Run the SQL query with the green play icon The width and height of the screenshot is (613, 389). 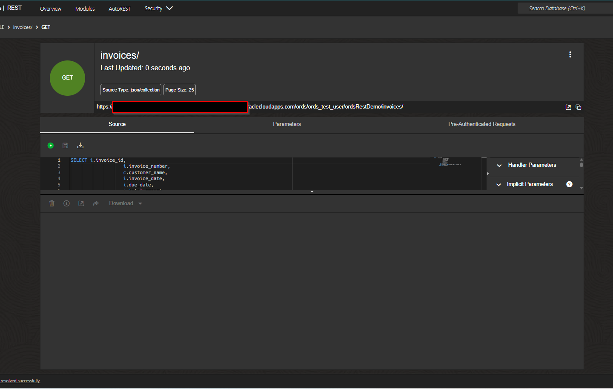50,145
